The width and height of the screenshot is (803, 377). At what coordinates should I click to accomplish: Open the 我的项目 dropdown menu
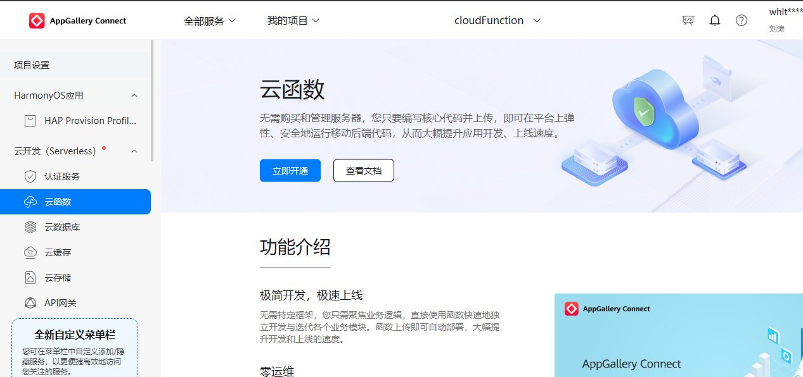(x=293, y=21)
